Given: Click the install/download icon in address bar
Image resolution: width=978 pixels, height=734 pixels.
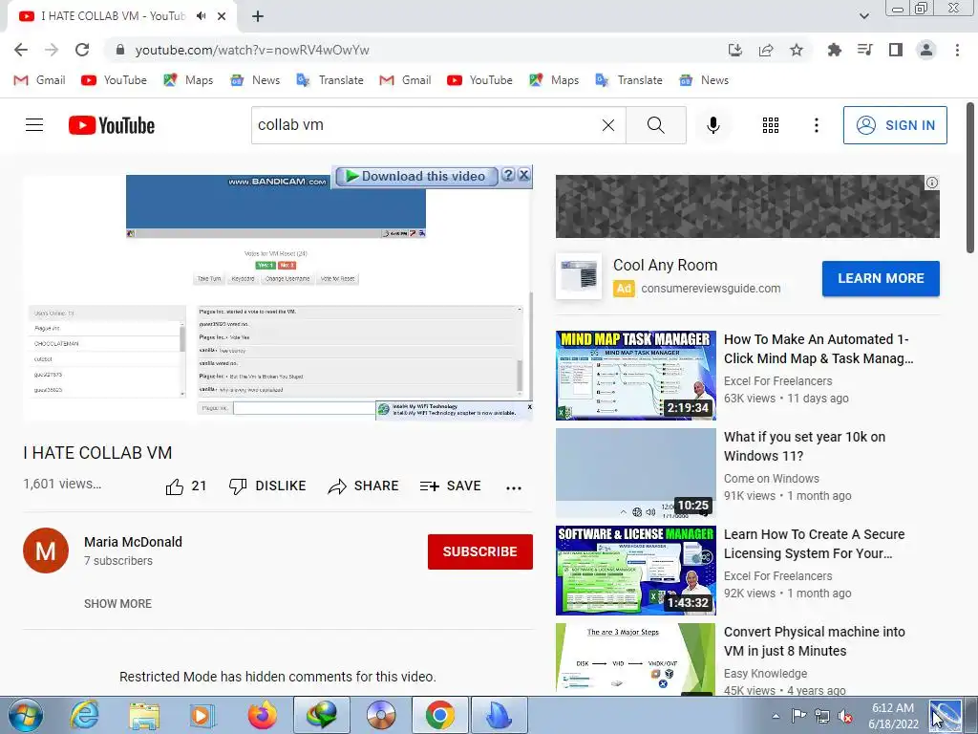Looking at the screenshot, I should point(735,50).
